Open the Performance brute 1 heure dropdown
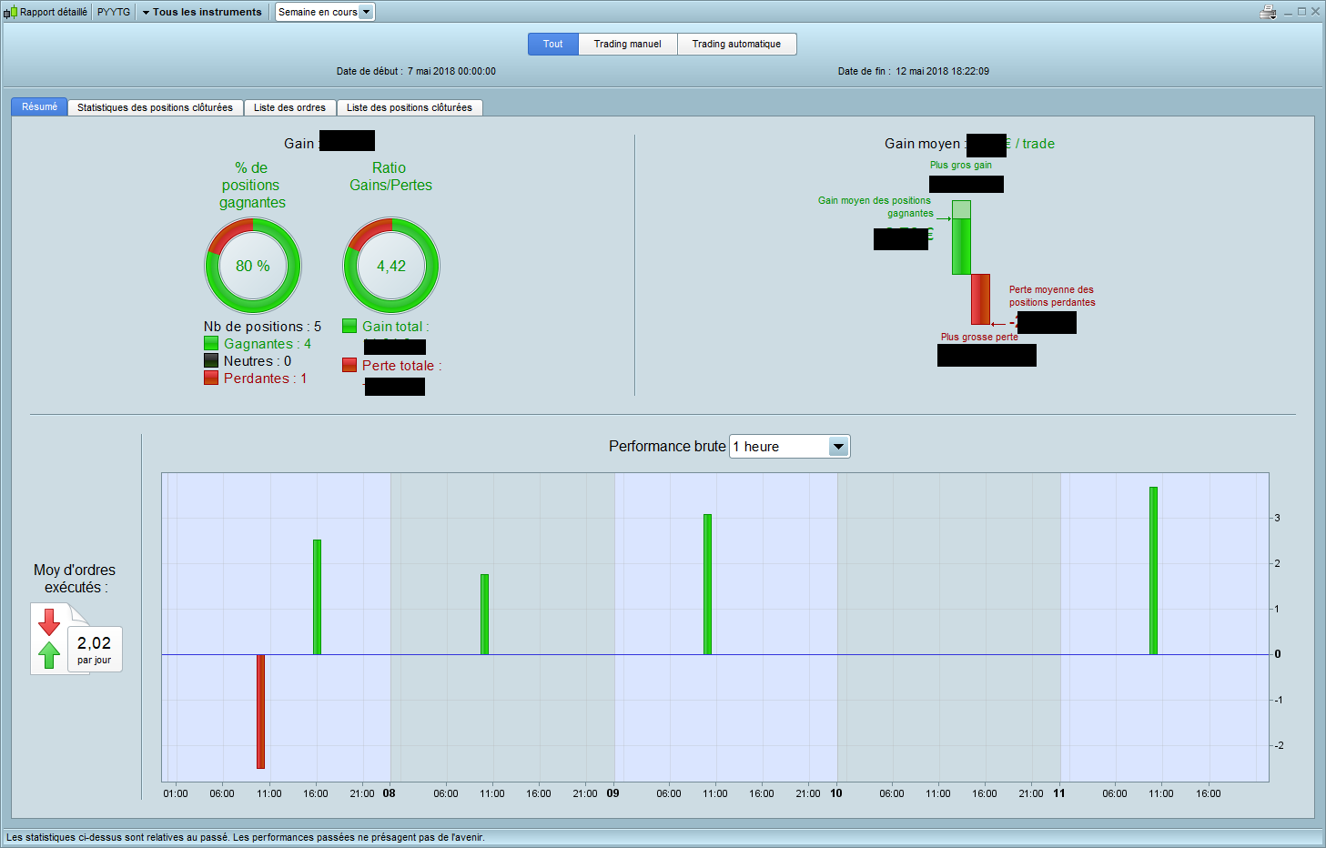 (x=789, y=447)
